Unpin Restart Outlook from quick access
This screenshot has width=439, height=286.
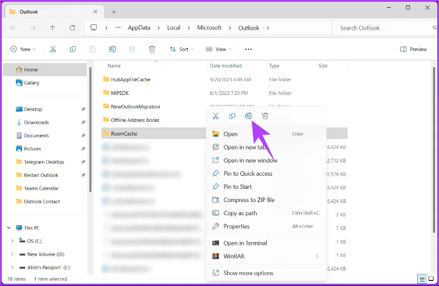pyautogui.click(x=83, y=175)
